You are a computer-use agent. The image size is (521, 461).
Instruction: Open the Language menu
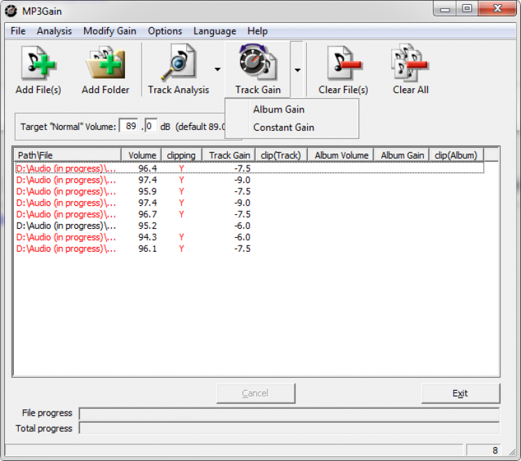click(x=215, y=31)
